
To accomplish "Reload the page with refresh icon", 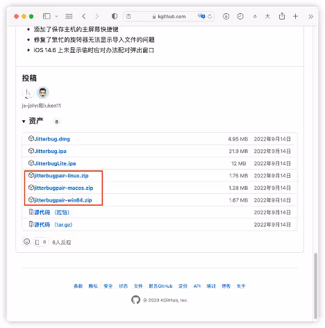I will point(210,17).
